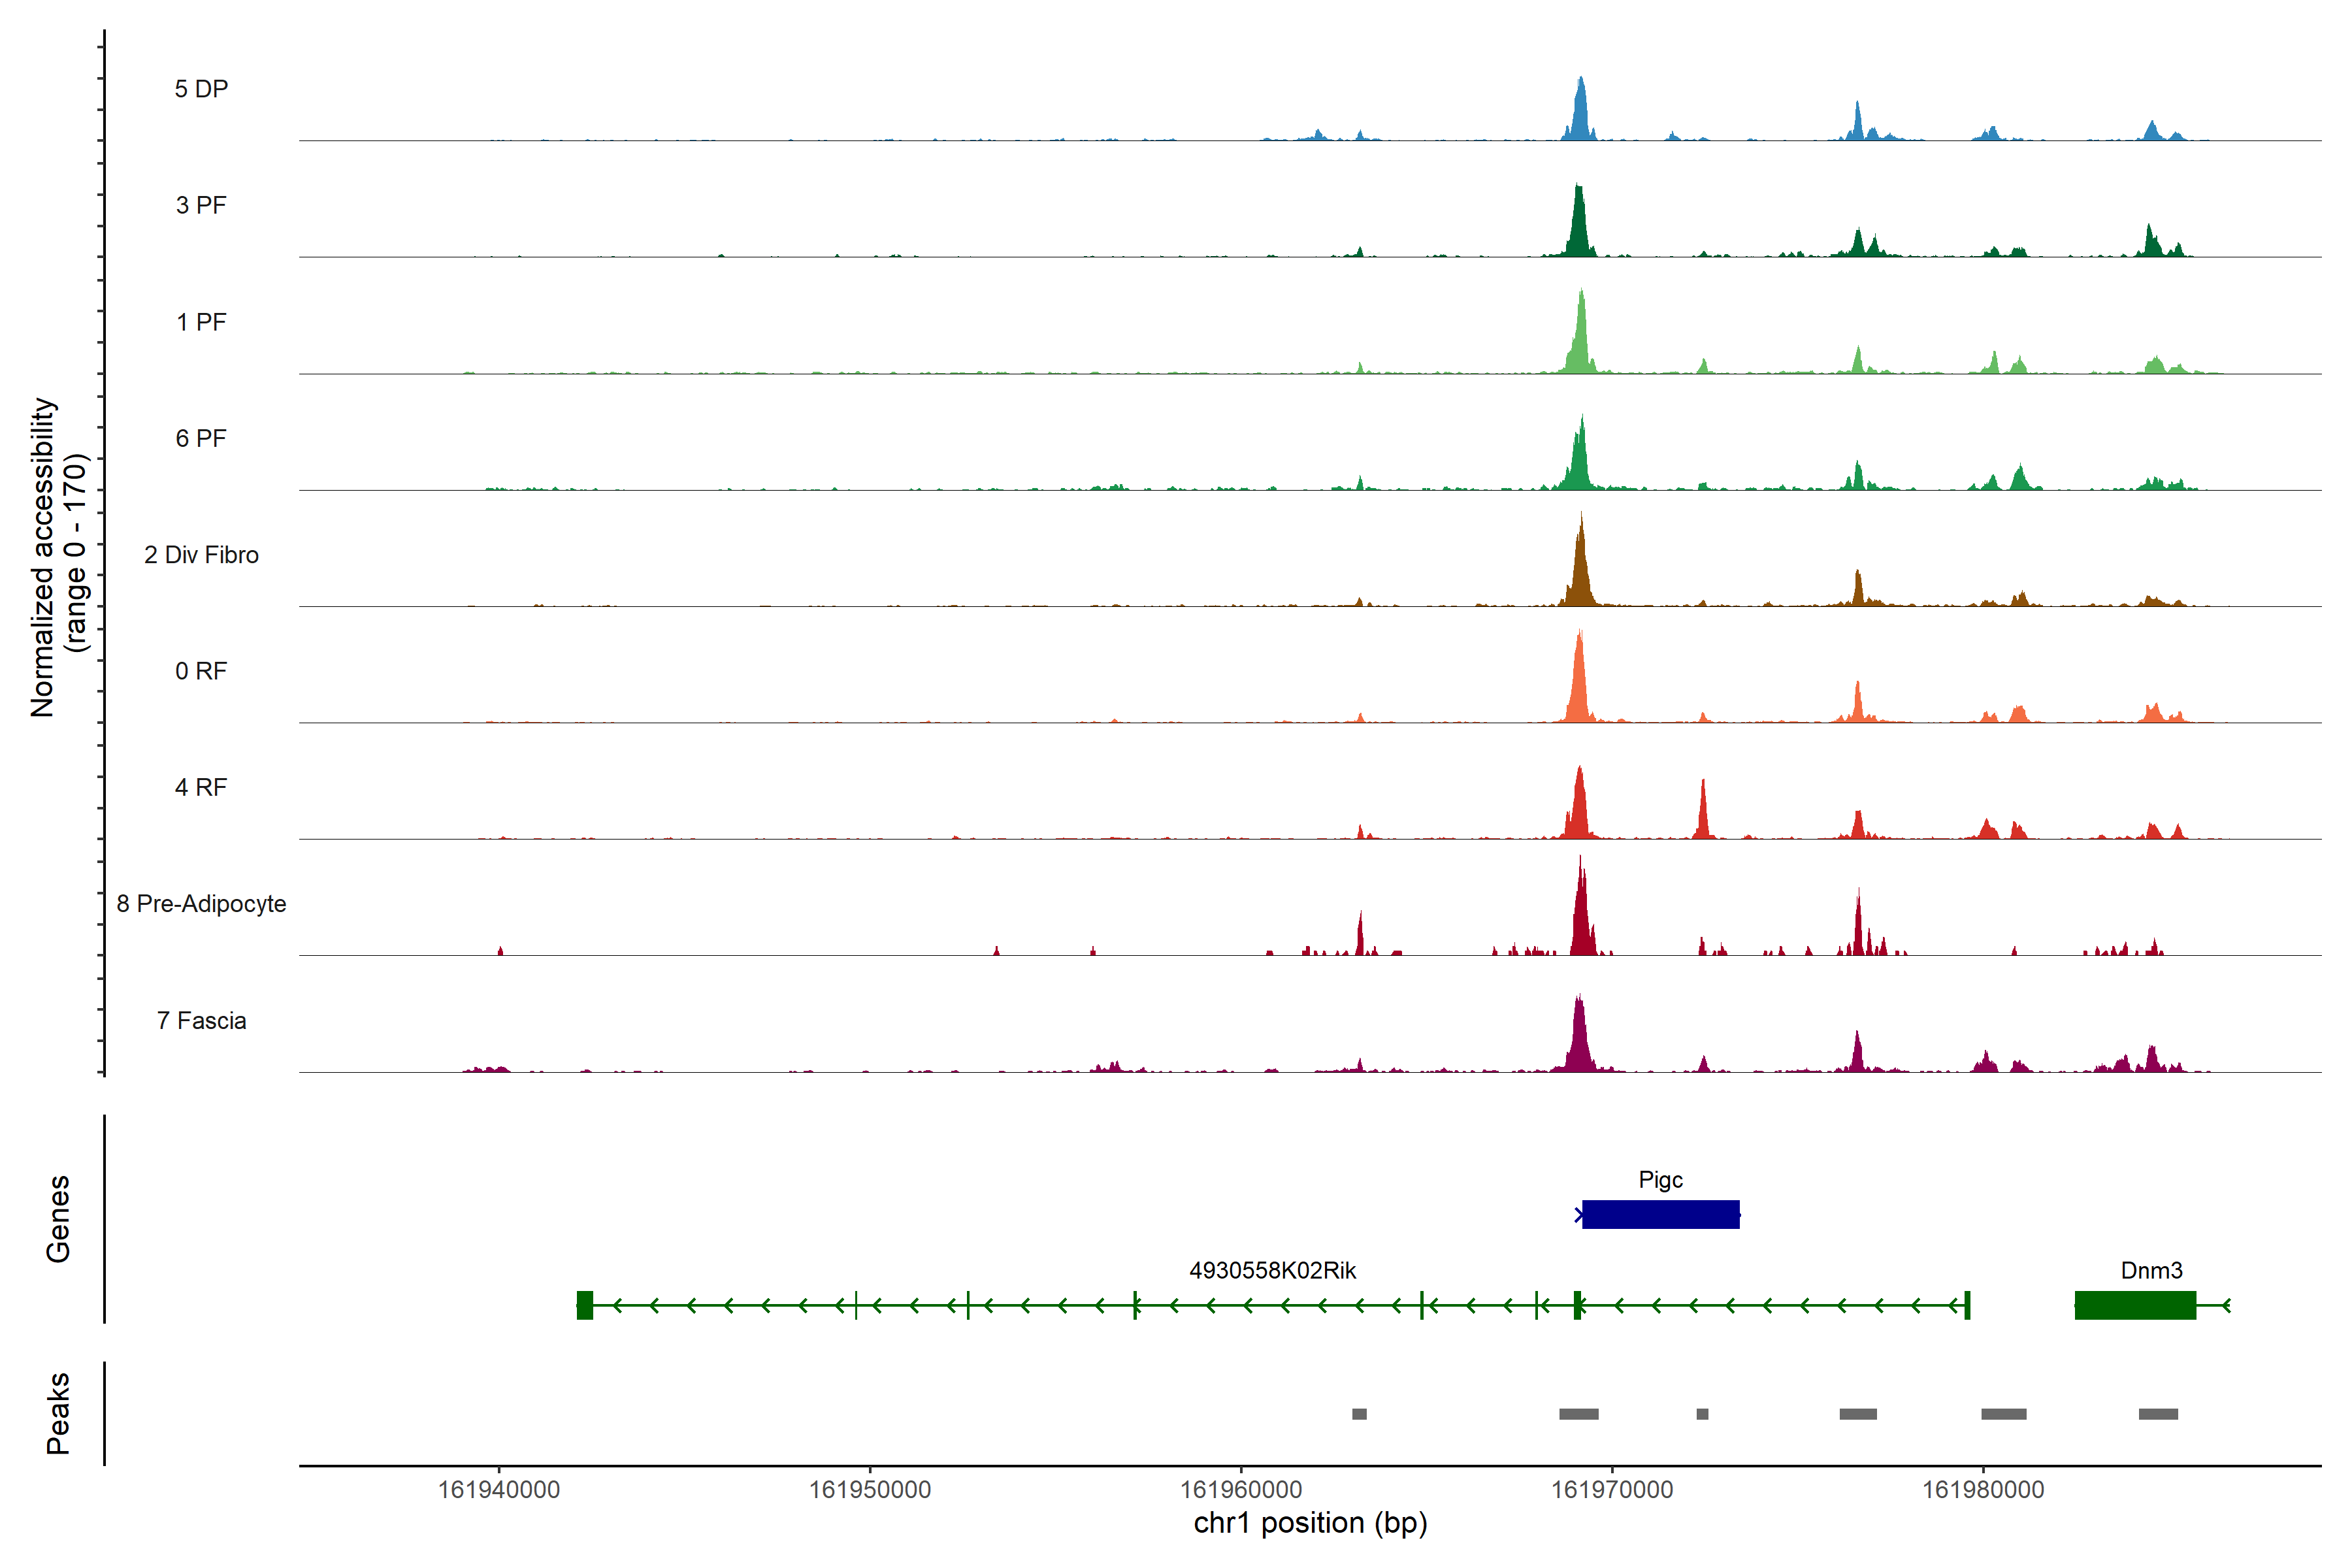Click the 7 Fascia track label
The height and width of the screenshot is (1568, 2352).
(201, 1020)
